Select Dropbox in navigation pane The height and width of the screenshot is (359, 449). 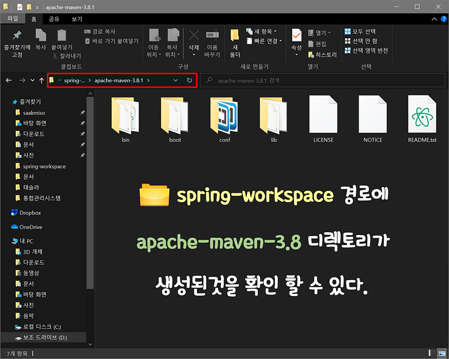[26, 213]
